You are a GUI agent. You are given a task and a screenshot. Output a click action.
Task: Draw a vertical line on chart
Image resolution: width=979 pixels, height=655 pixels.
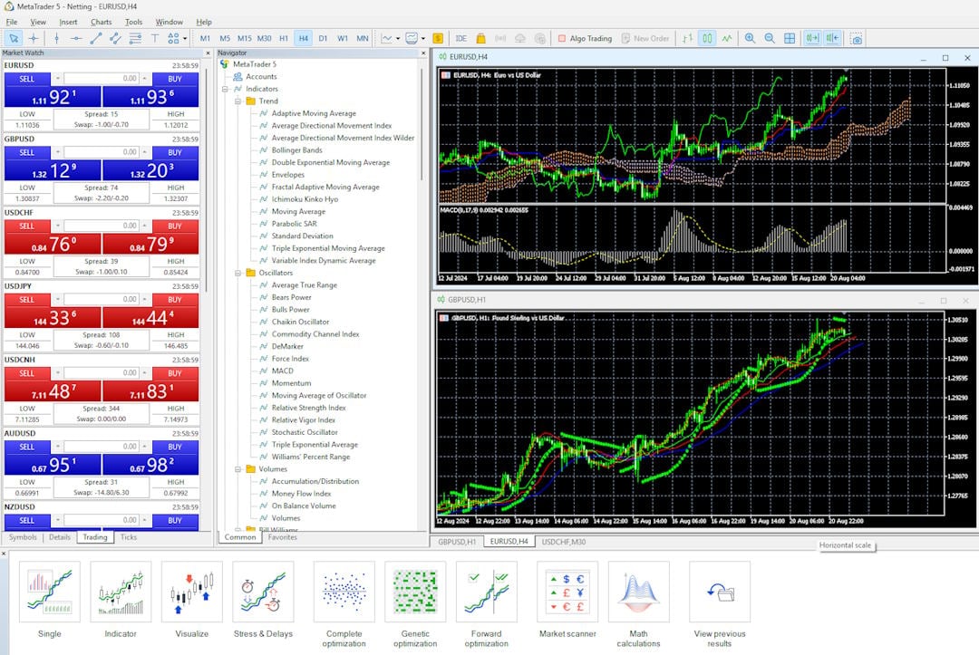point(57,38)
